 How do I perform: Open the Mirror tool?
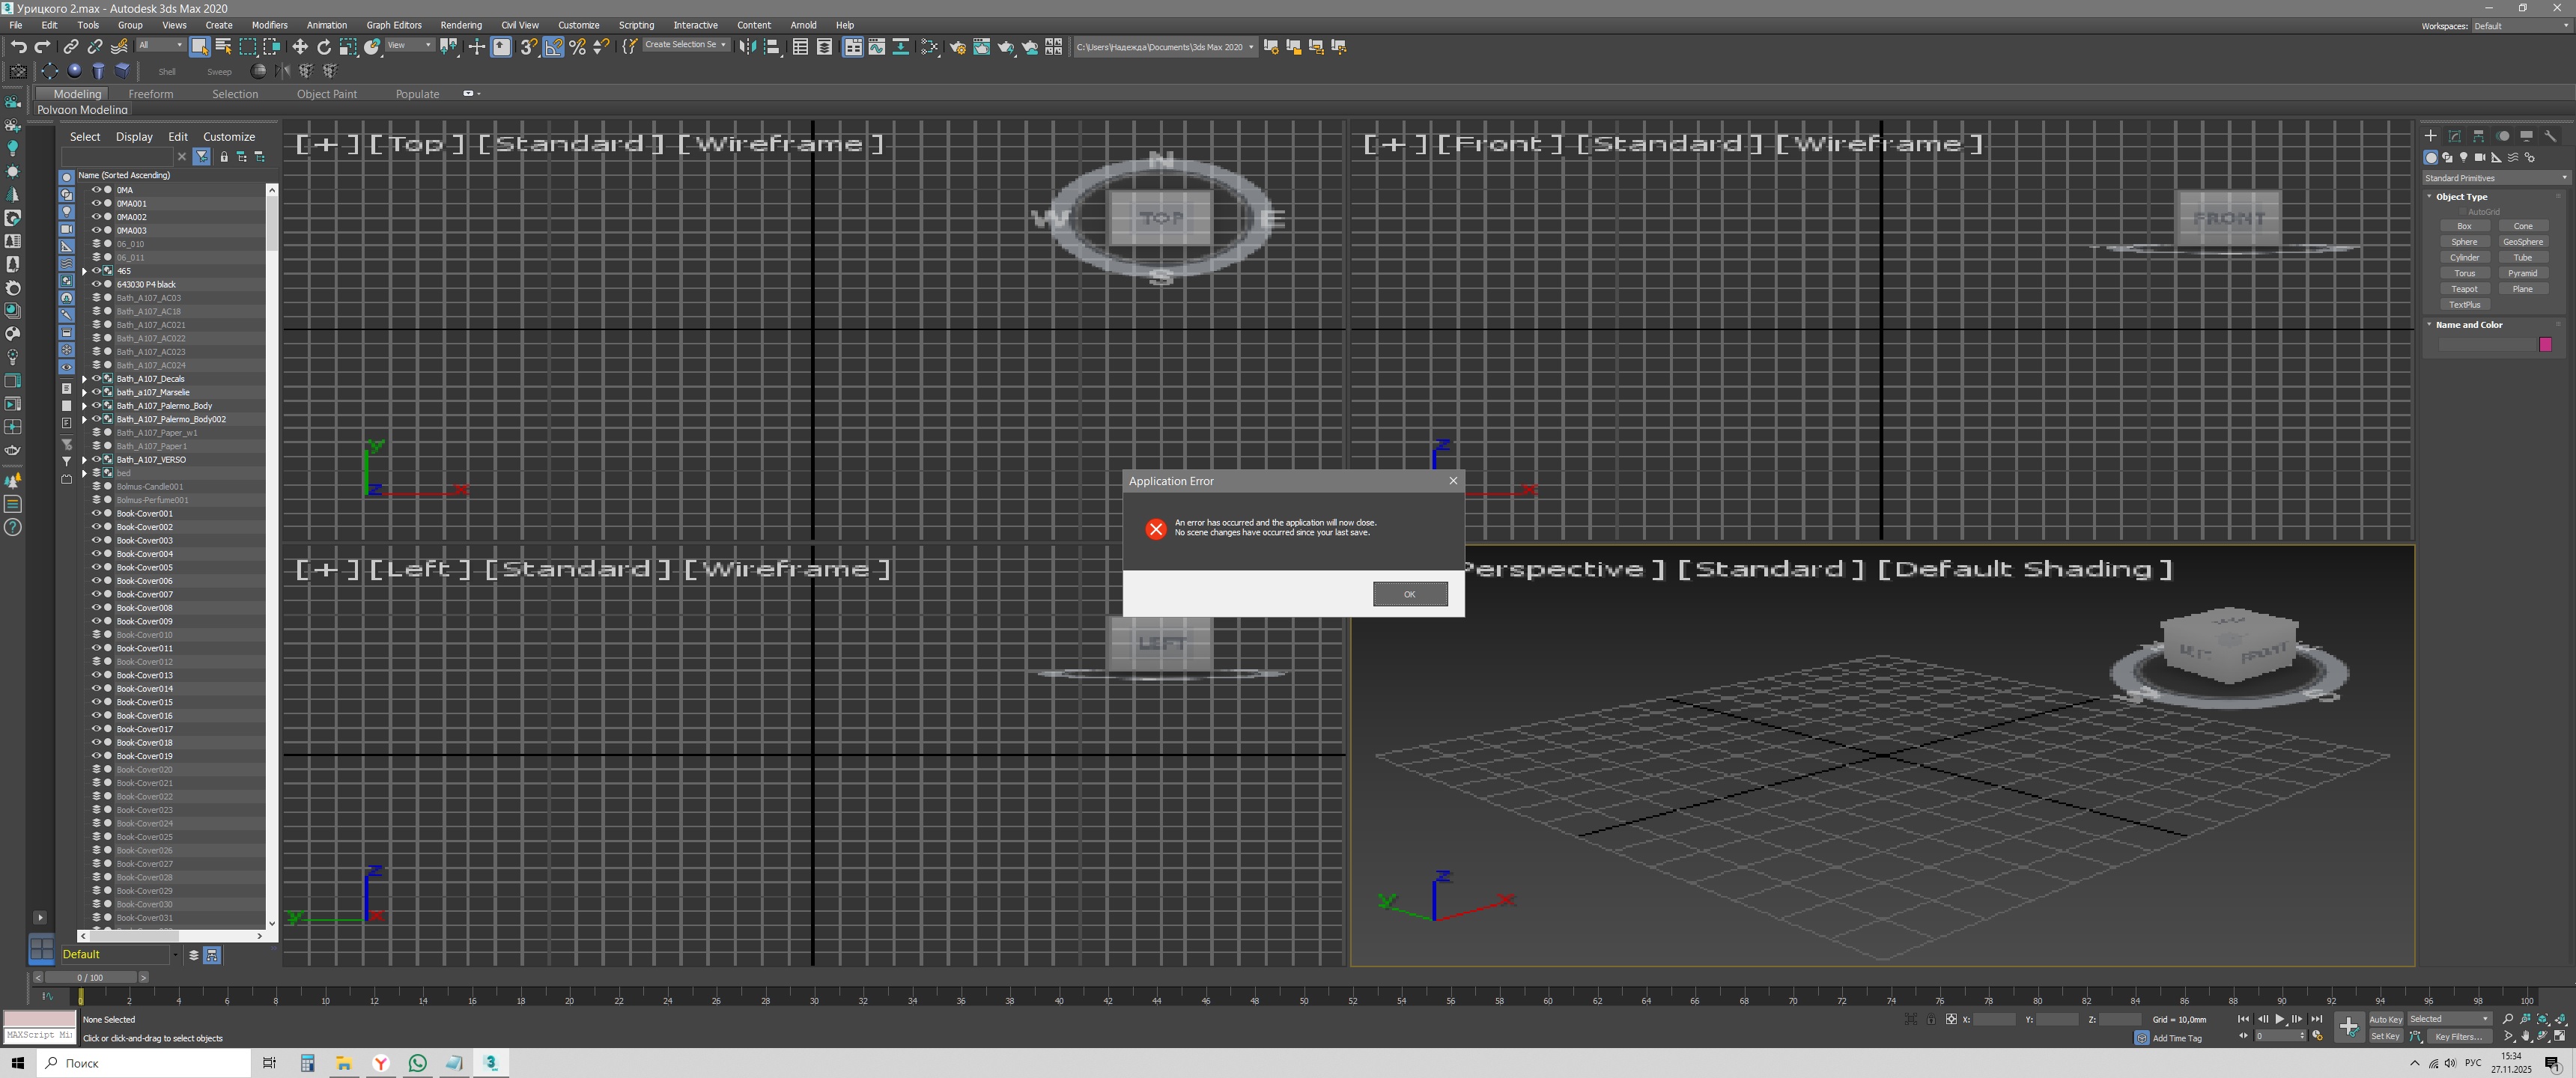click(x=747, y=47)
